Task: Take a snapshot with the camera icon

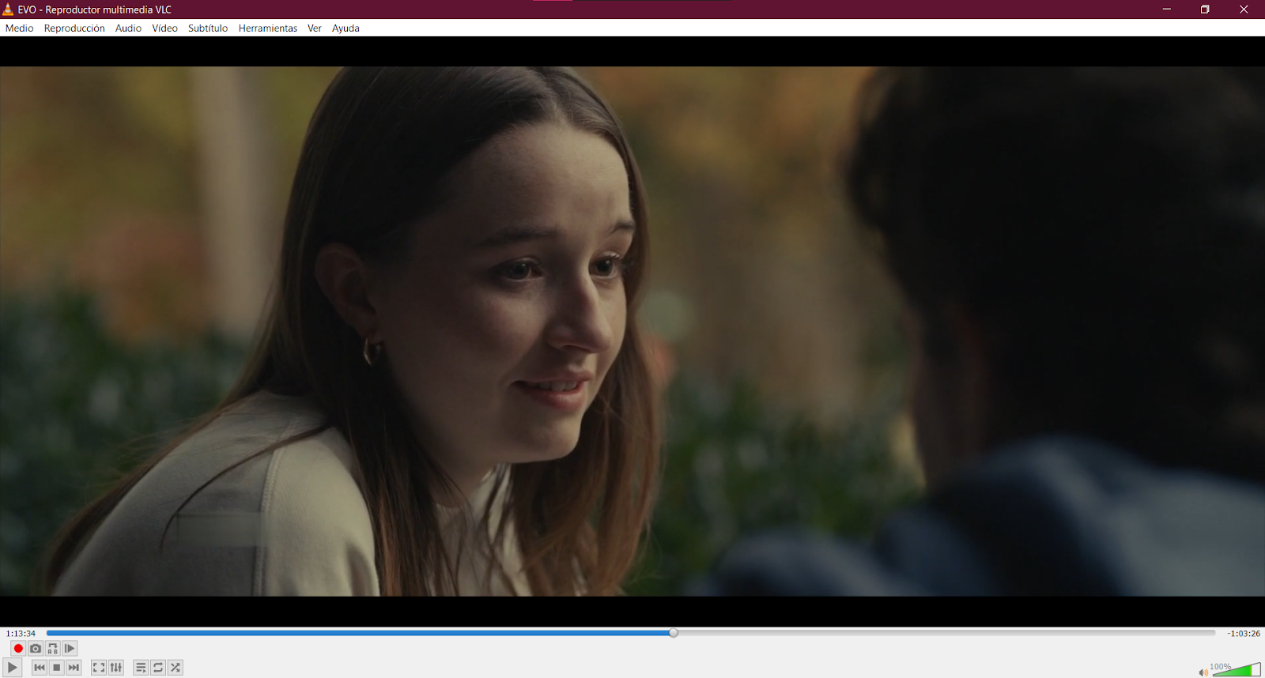Action: (x=36, y=648)
